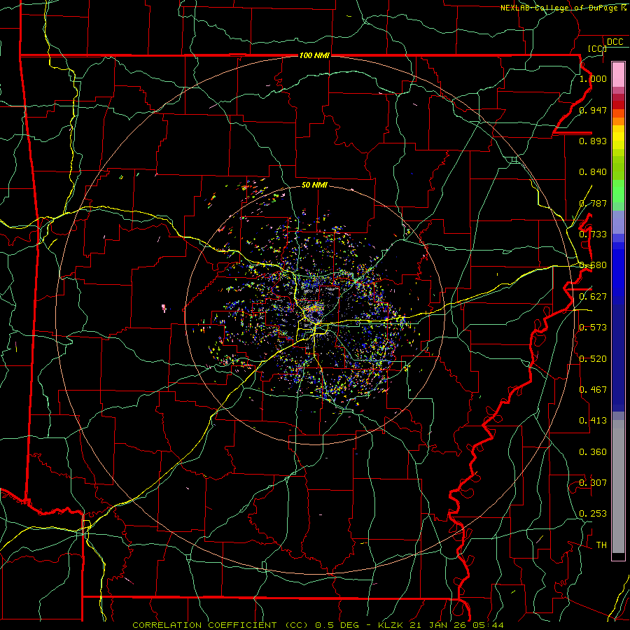Click the 0.893 scale value
Image resolution: width=630 pixels, height=630 pixels.
point(593,141)
